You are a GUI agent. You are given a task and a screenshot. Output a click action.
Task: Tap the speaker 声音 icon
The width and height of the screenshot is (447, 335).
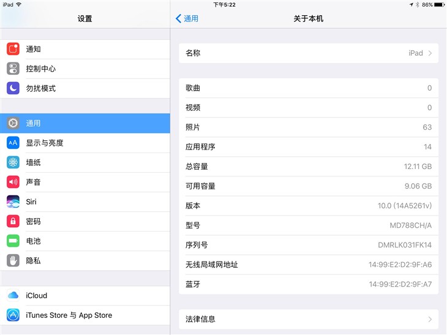click(x=13, y=182)
